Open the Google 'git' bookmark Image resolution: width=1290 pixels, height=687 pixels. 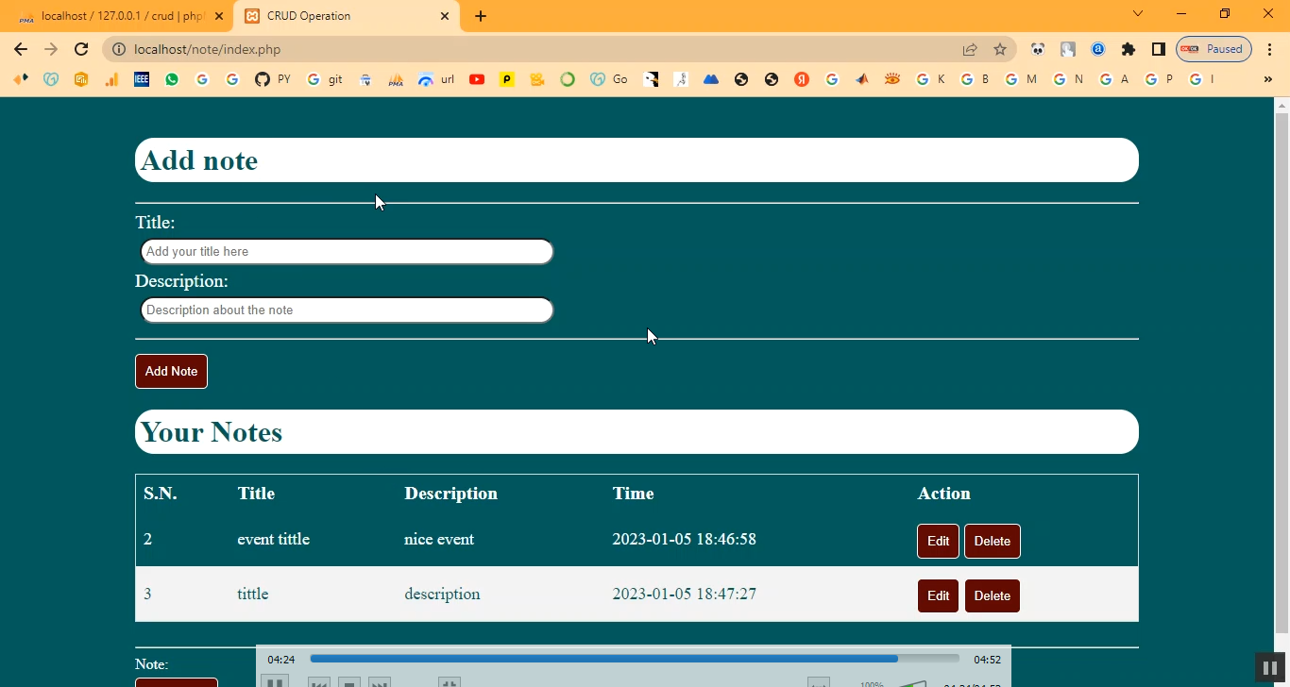[x=325, y=79]
